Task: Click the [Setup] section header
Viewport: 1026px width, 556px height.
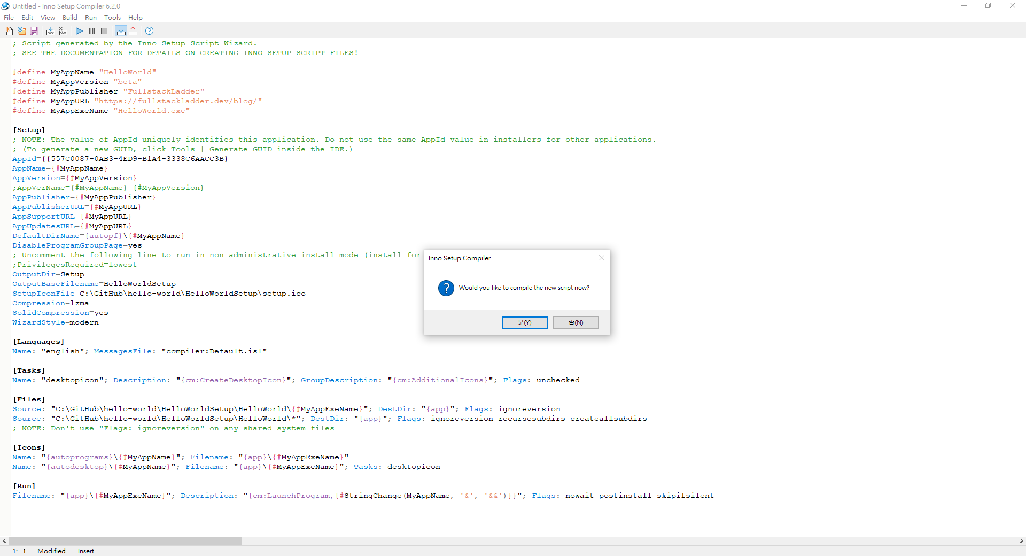Action: pos(29,130)
